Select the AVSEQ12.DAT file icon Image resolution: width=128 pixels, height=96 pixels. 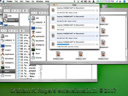[x=103, y=54]
